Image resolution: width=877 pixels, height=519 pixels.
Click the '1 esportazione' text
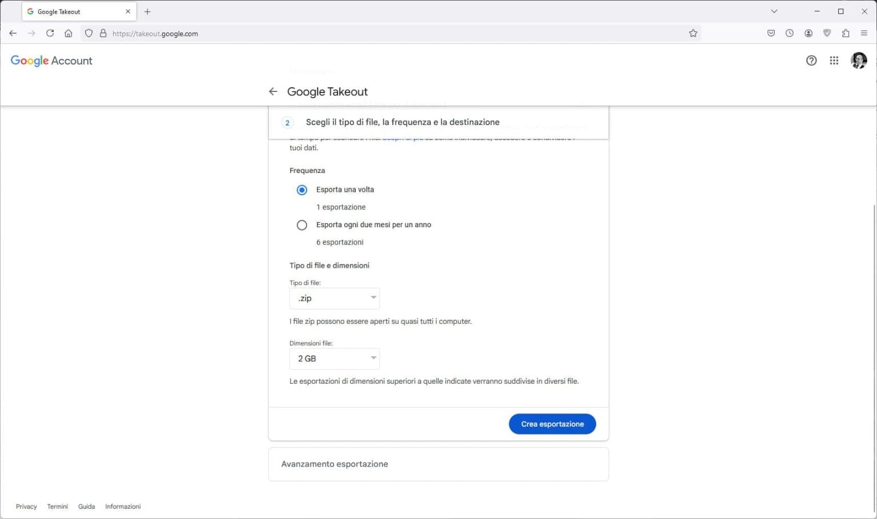[341, 207]
